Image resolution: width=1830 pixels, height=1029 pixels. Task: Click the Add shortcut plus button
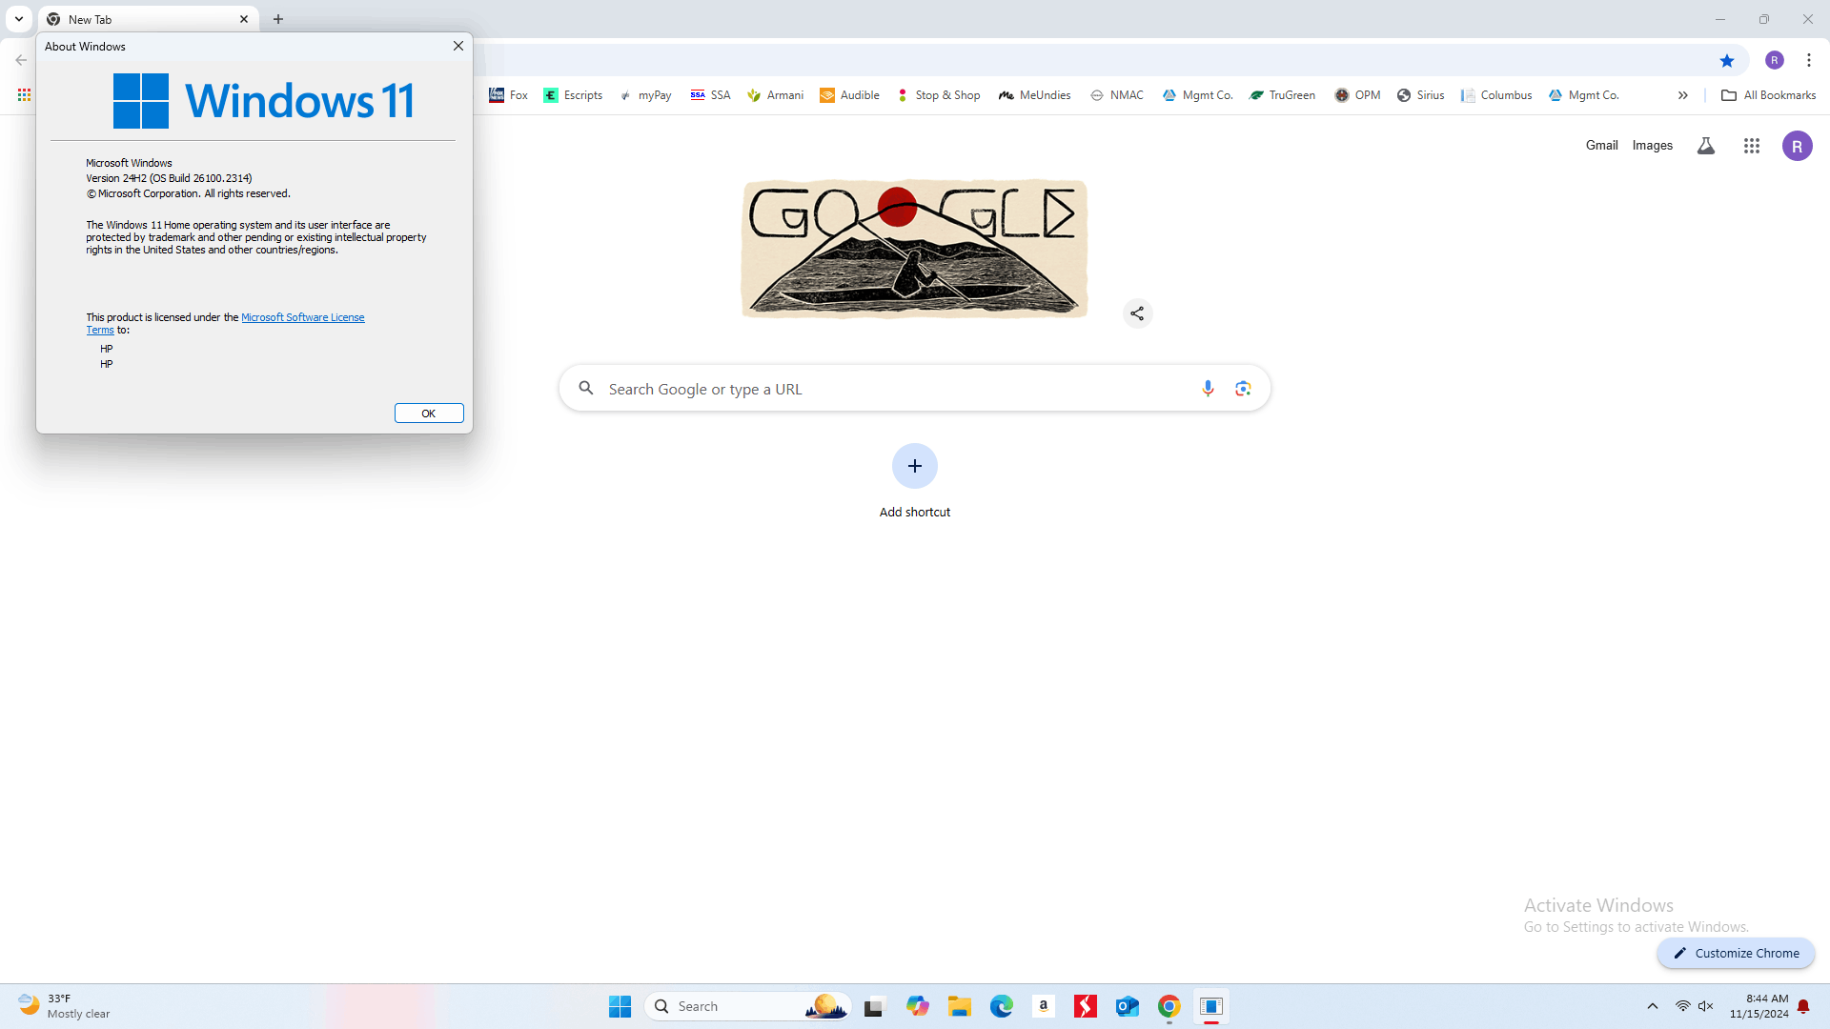915,466
